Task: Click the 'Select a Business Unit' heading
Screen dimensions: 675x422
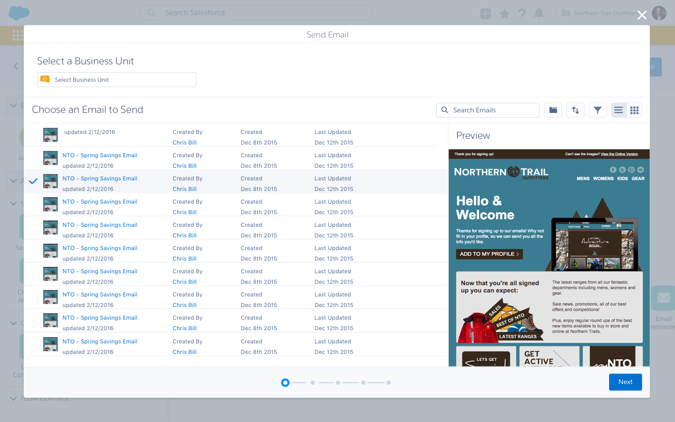Action: pyautogui.click(x=85, y=61)
